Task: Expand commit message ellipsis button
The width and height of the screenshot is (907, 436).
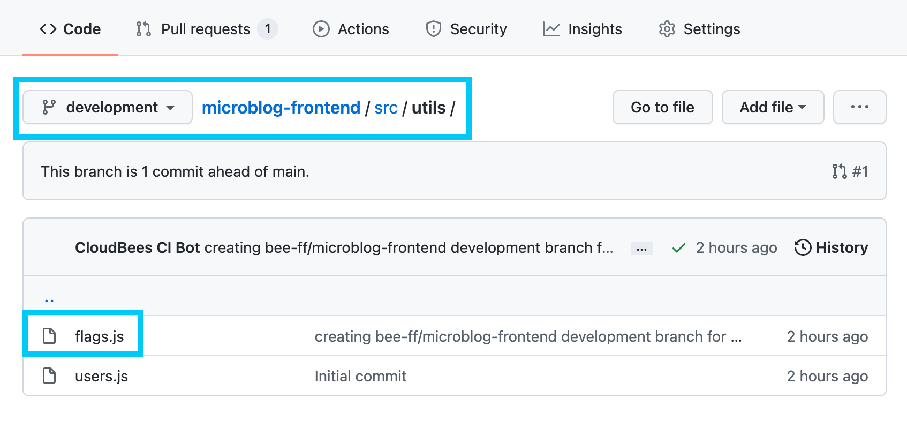Action: click(x=641, y=249)
